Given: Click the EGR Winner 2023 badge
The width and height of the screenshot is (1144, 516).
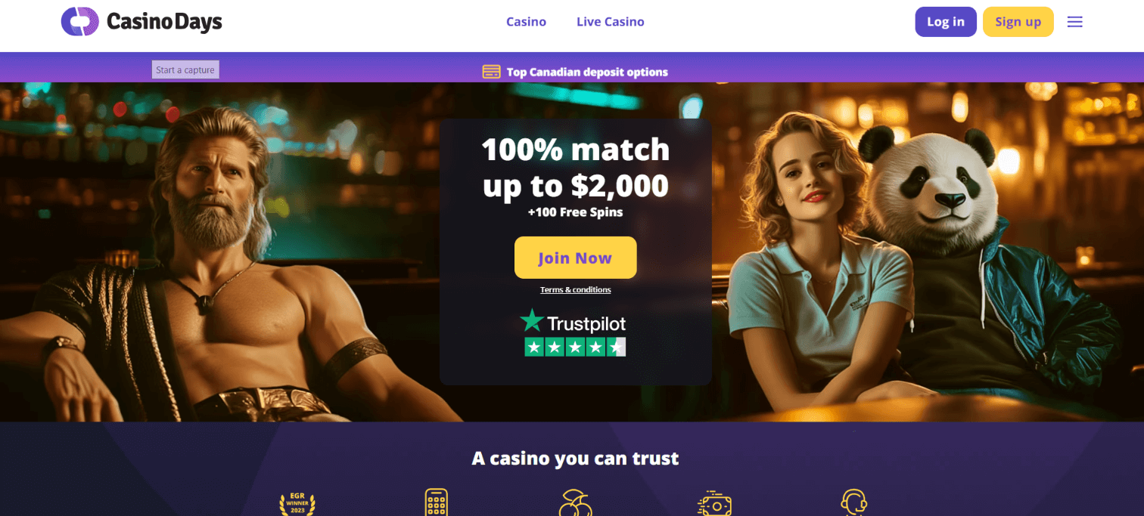Looking at the screenshot, I should 297,503.
